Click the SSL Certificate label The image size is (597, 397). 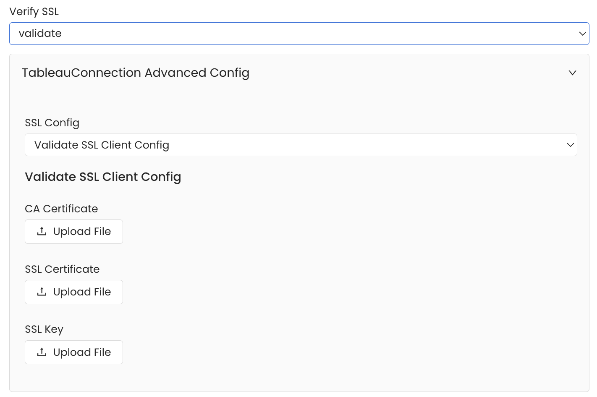62,269
